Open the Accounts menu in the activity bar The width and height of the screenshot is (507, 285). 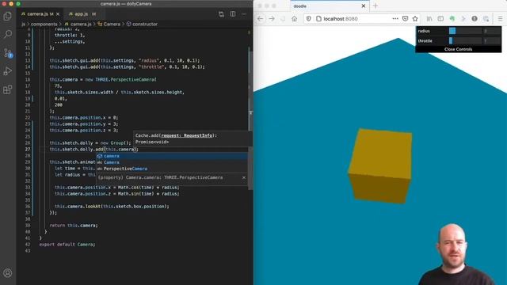[x=7, y=273]
